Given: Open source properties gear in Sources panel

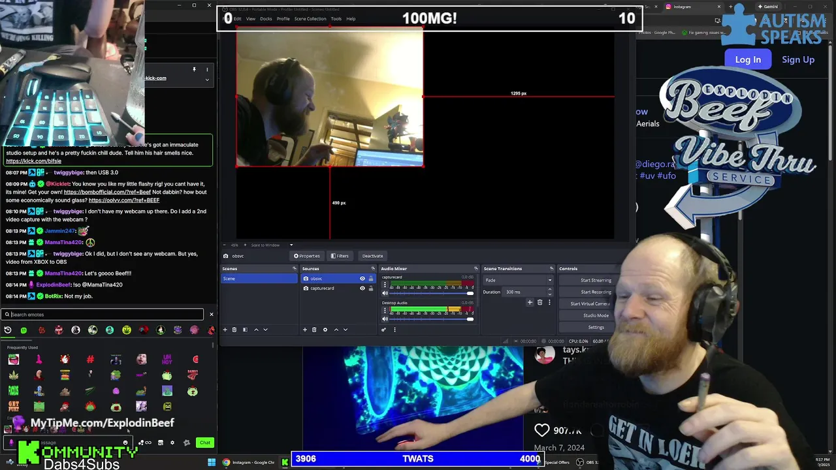Looking at the screenshot, I should point(325,330).
